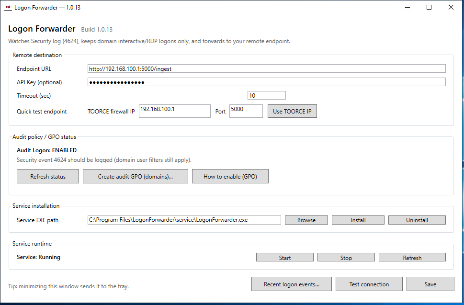Close the Logon Forwarder window
The image size is (464, 305).
(x=451, y=7)
